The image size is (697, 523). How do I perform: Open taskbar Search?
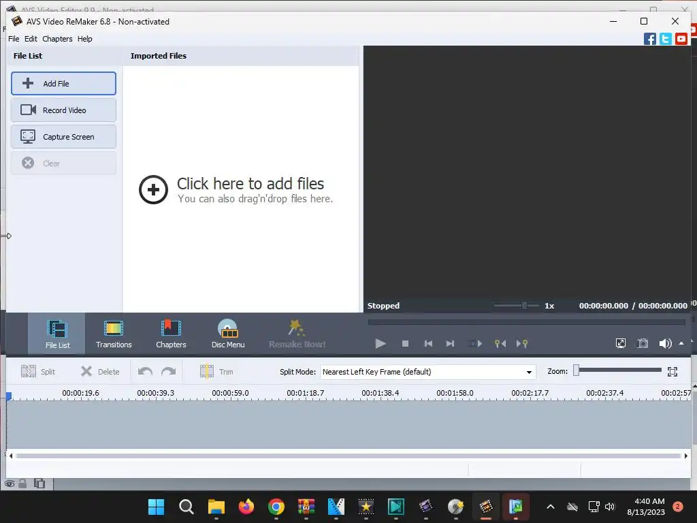pyautogui.click(x=187, y=507)
